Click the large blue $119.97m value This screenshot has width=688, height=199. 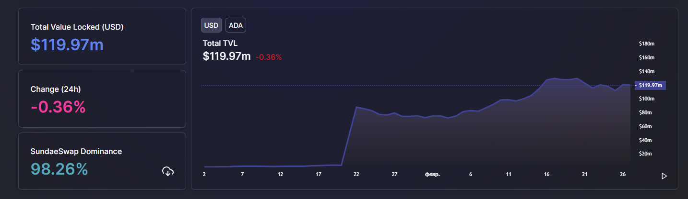[x=67, y=44]
